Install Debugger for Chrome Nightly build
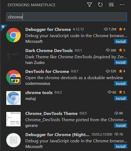This screenshot has height=151, width=131. point(121,146)
